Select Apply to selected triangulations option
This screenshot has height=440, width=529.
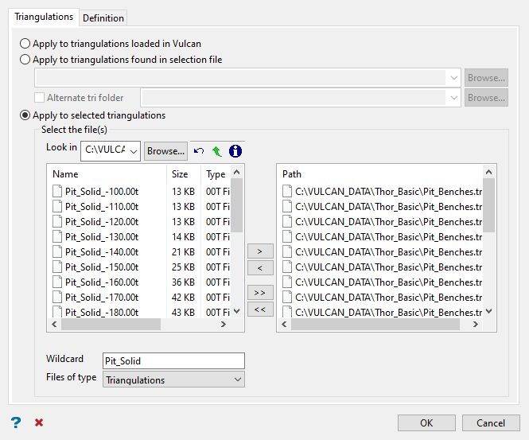(25, 115)
